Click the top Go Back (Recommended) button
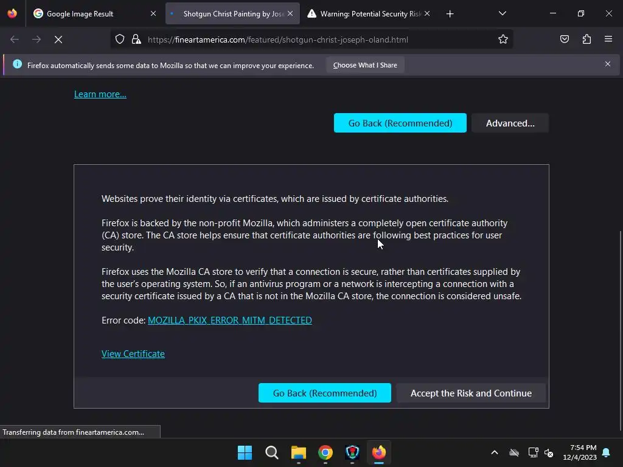The height and width of the screenshot is (467, 623). coord(400,123)
